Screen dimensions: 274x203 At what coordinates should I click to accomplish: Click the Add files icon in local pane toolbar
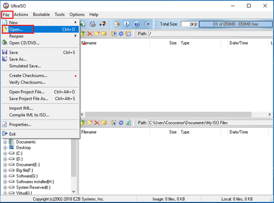tap(114, 123)
